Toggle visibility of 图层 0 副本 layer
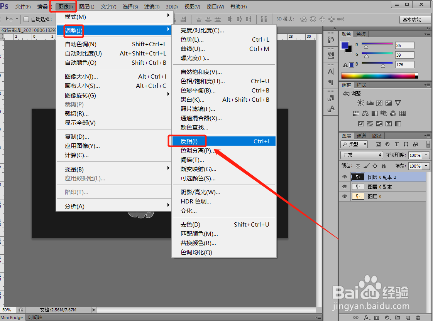The width and height of the screenshot is (433, 321). click(345, 187)
